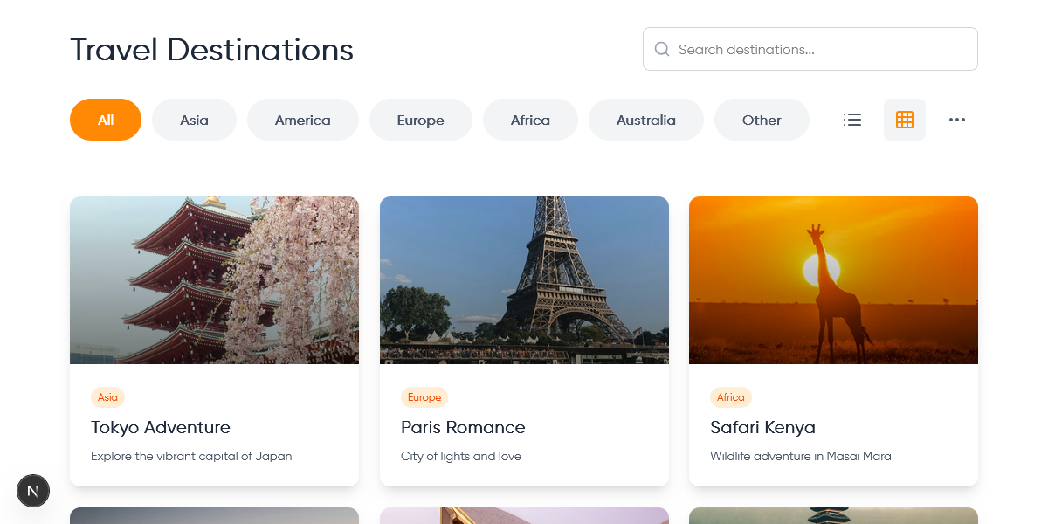
Task: Filter by Australia region
Action: click(645, 120)
